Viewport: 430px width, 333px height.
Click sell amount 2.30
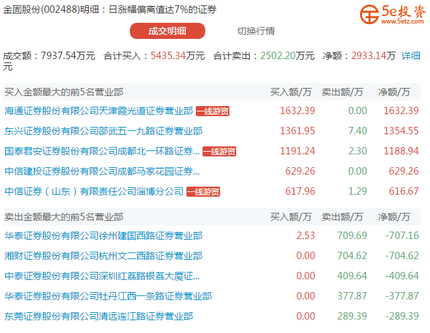tap(357, 151)
